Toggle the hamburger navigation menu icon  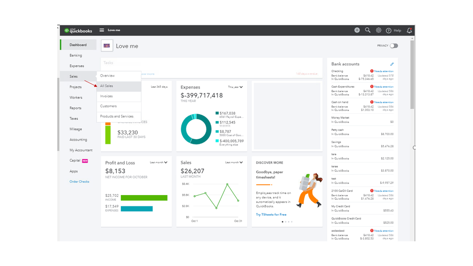pyautogui.click(x=102, y=30)
